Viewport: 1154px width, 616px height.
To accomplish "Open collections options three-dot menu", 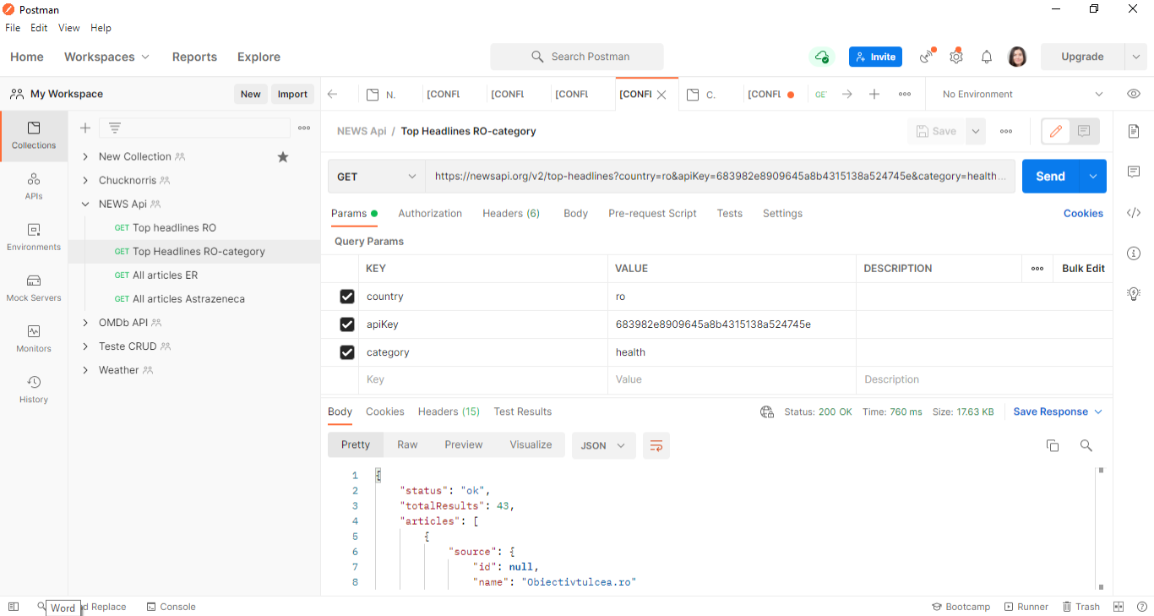I will tap(304, 128).
